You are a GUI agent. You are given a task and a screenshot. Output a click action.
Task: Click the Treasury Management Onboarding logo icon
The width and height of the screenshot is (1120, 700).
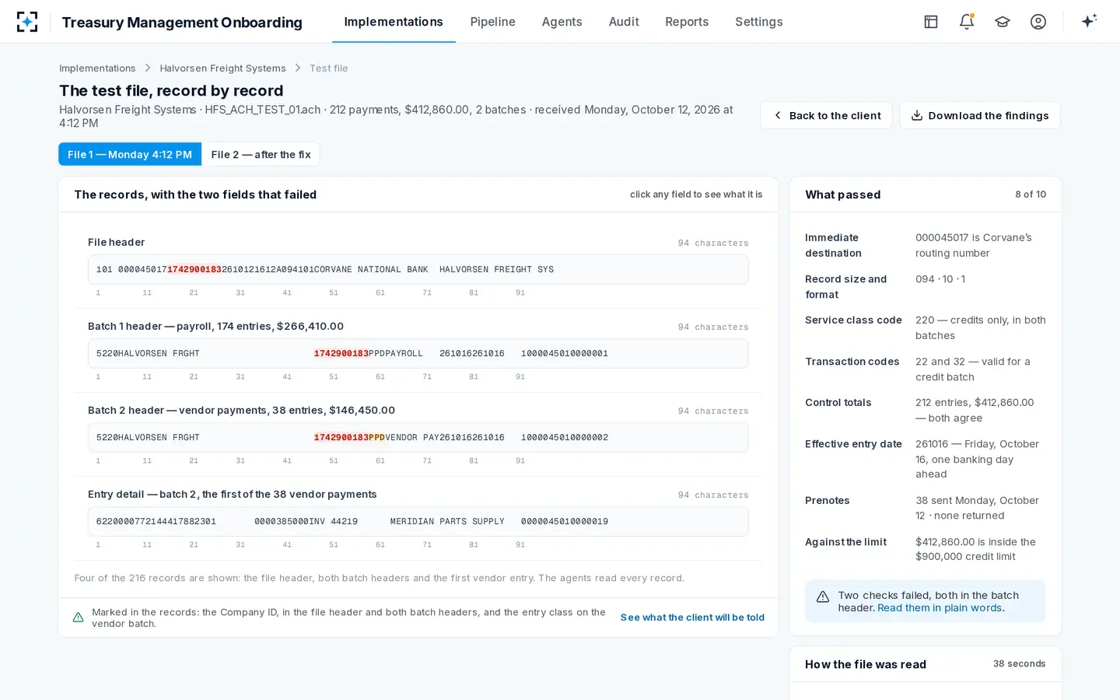click(27, 22)
